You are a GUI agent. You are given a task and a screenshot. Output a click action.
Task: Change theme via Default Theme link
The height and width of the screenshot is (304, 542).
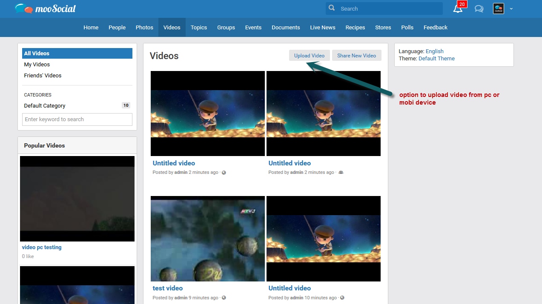coord(436,58)
